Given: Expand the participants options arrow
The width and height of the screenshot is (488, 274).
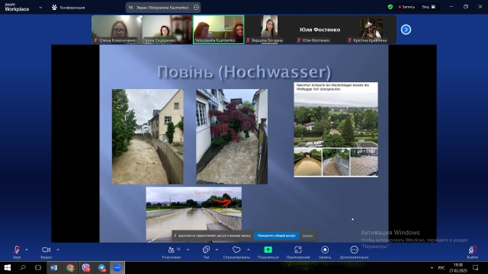Looking at the screenshot, I should [188, 250].
